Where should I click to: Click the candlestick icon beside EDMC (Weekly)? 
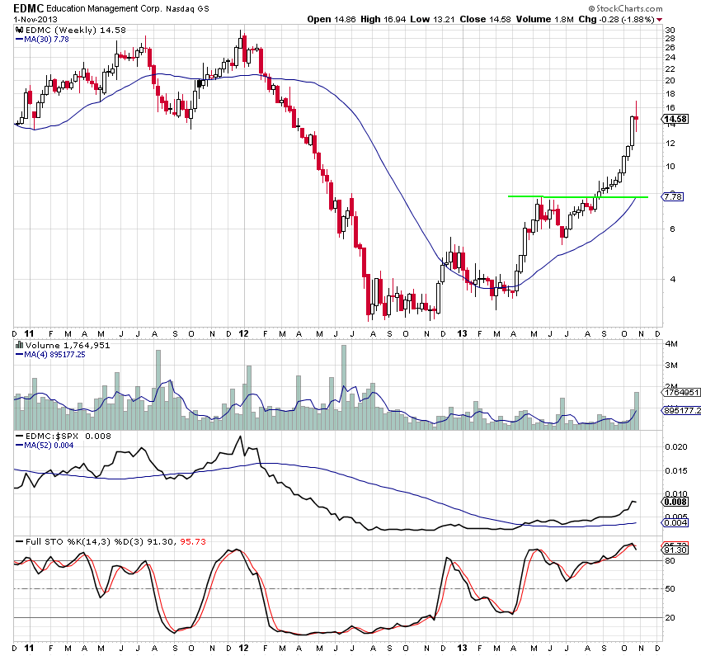[19, 30]
